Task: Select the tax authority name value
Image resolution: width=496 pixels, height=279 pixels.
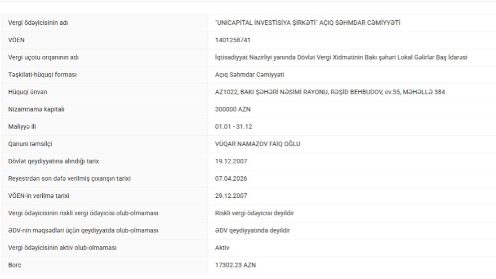Action: (x=341, y=58)
